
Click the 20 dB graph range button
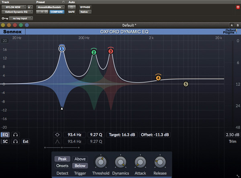[5, 41]
